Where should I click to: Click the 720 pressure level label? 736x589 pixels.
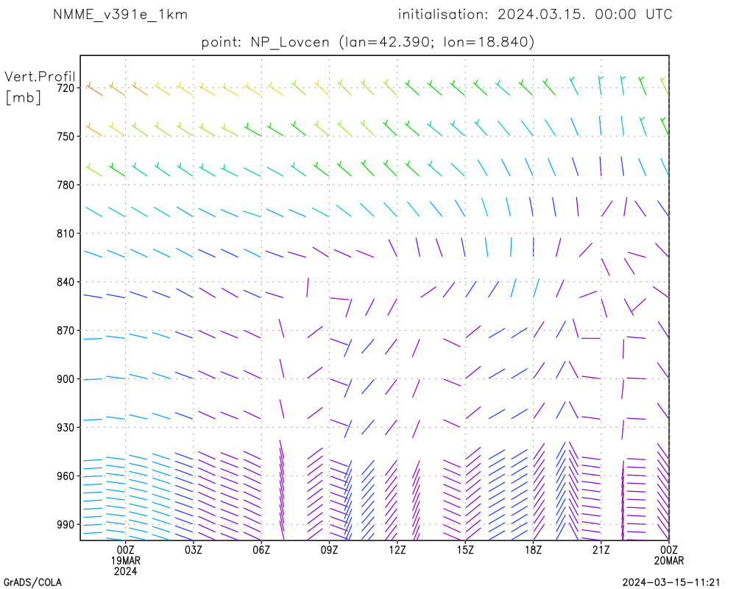(x=66, y=88)
